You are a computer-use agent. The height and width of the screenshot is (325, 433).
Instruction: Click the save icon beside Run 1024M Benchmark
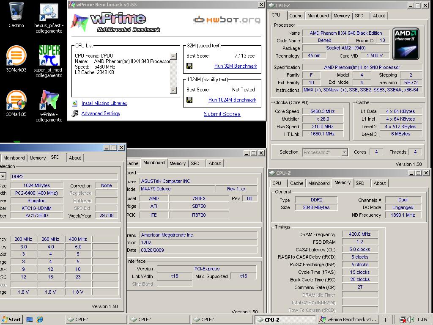tap(189, 100)
